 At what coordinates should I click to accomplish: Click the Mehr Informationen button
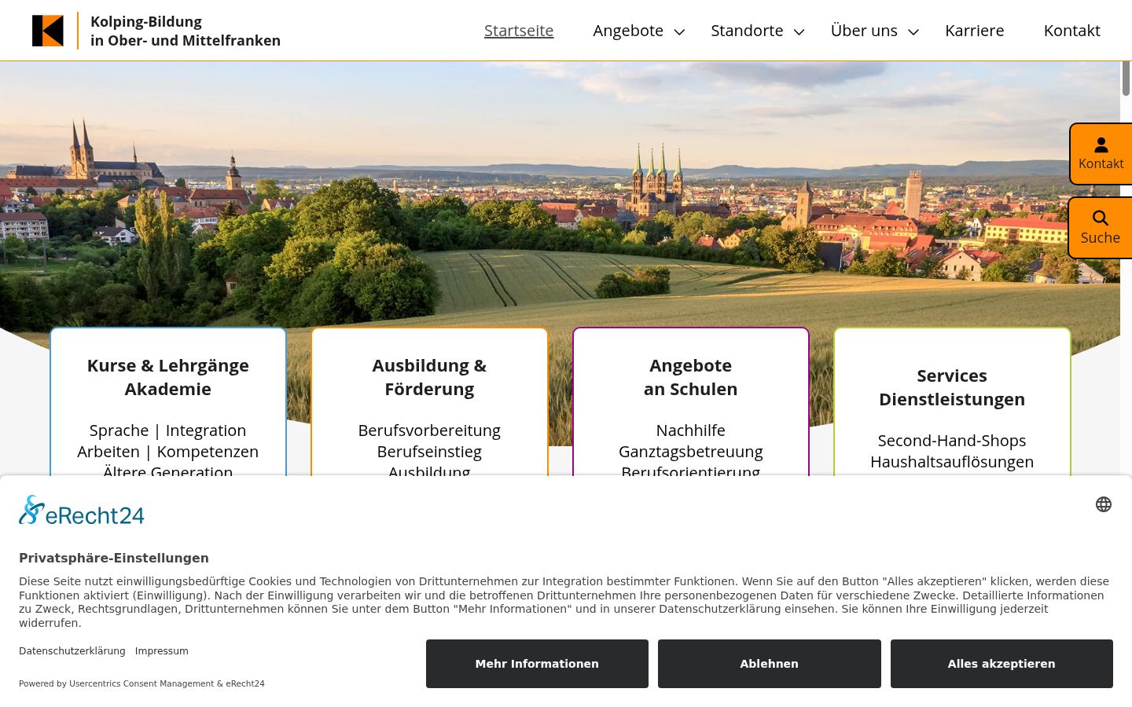click(x=537, y=664)
